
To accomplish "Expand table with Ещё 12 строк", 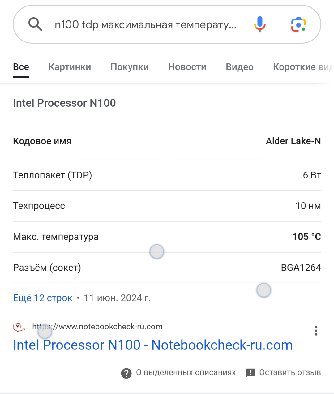I will pyautogui.click(x=43, y=298).
